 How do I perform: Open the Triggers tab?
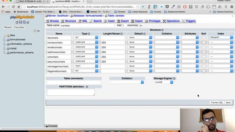(189, 21)
